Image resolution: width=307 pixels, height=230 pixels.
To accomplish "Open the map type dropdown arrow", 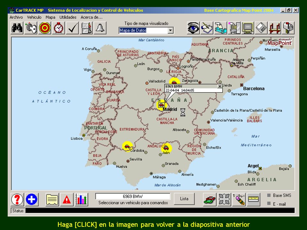I will (170, 30).
